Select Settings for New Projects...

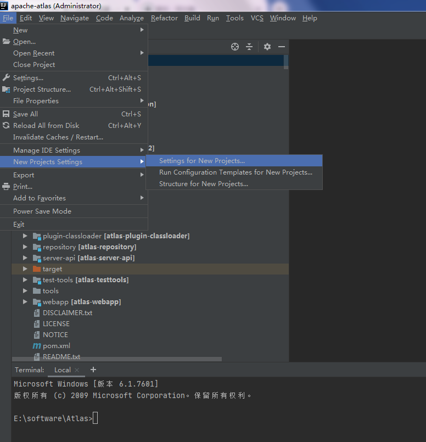pos(234,161)
